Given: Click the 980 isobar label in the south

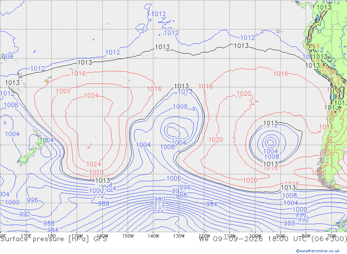Looking at the screenshot, I should coord(160,199).
